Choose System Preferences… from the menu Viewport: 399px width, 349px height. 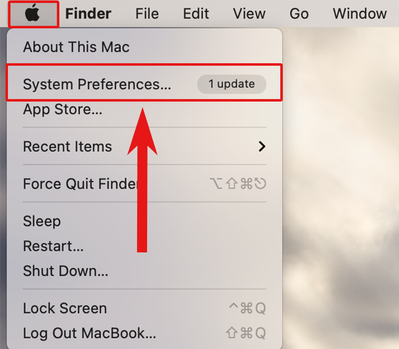pos(145,84)
